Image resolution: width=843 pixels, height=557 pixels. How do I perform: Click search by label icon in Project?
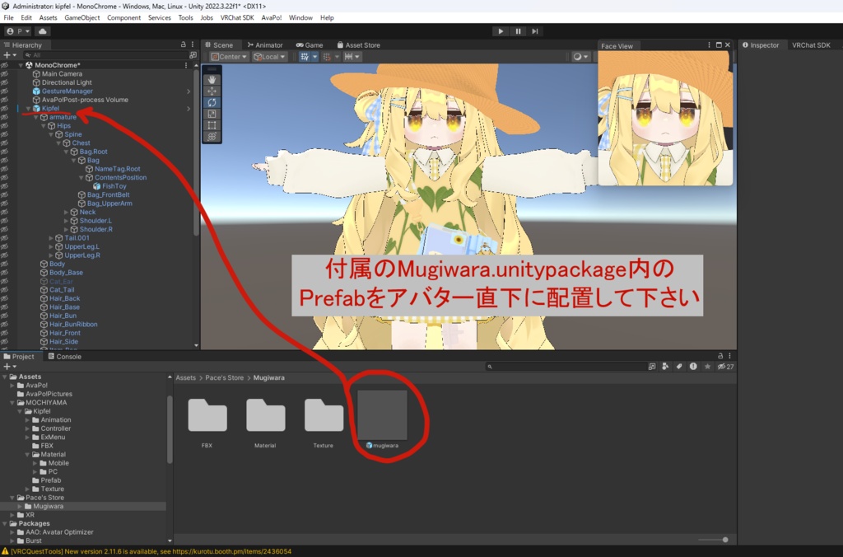coord(679,367)
